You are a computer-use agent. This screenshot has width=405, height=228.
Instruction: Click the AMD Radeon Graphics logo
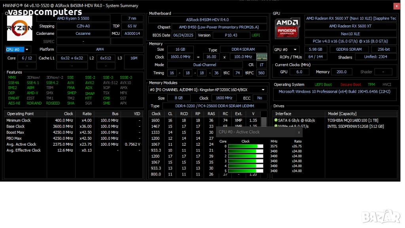click(288, 27)
